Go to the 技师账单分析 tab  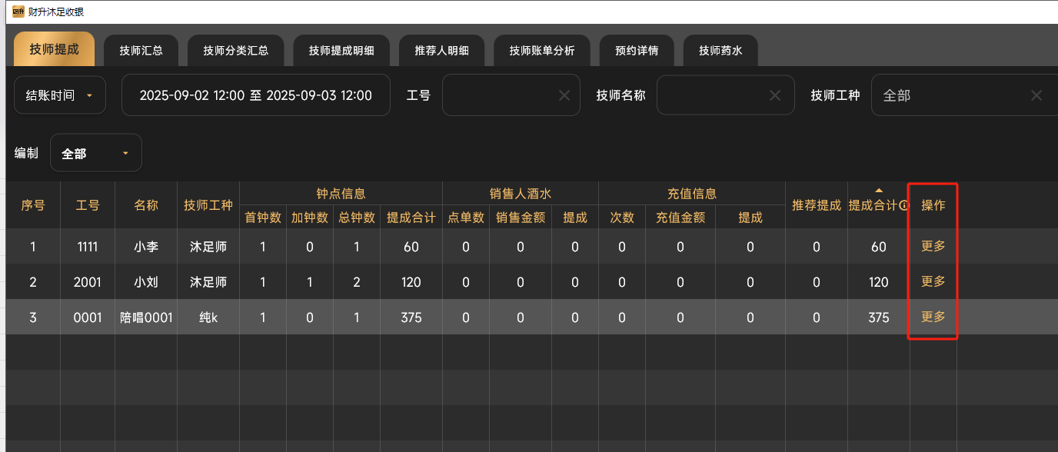(x=542, y=51)
